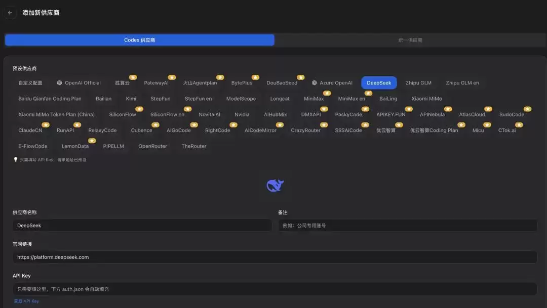Screen dimensions: 547x308
Task: Click the star badge on DouBaoSeed
Action: 301,77
